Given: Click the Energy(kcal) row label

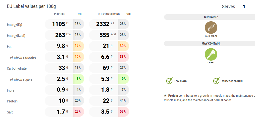Looking at the screenshot, I should 16,36.
